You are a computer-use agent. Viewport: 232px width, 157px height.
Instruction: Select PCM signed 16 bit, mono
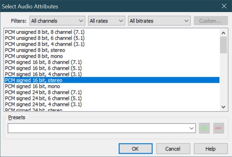pos(32,86)
